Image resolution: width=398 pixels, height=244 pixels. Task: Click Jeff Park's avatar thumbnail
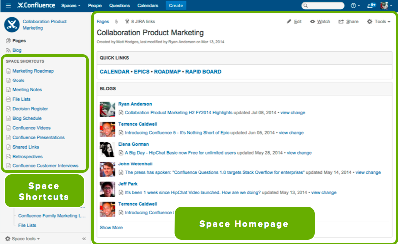point(107,189)
